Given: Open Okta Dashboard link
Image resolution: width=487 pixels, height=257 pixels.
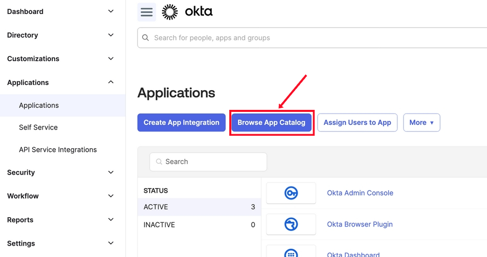Looking at the screenshot, I should (x=353, y=254).
